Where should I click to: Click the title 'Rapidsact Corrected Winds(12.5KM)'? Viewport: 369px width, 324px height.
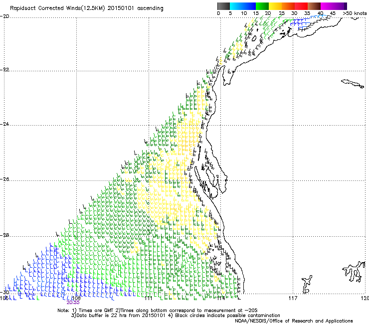pyautogui.click(x=57, y=8)
